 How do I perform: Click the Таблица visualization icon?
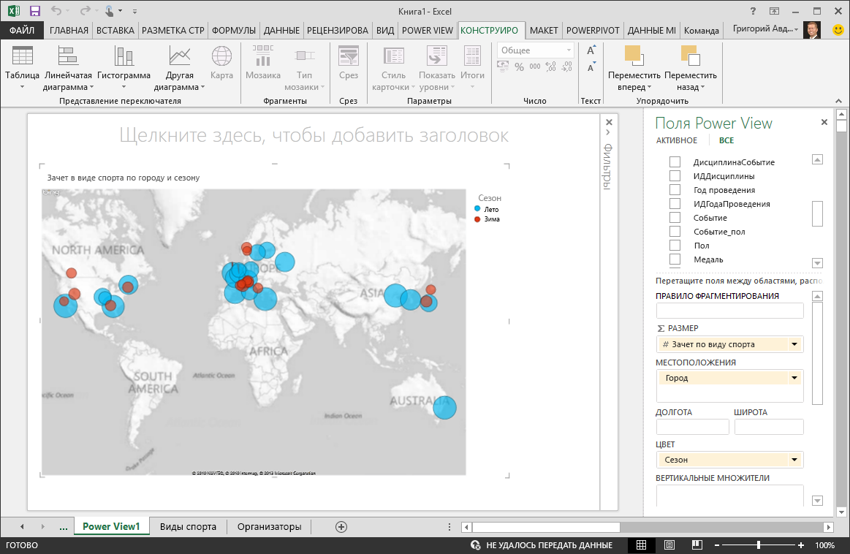coord(22,56)
